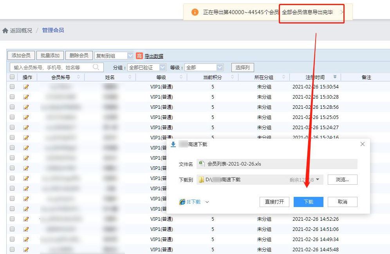Click the 添加会员 button
Image resolution: width=390 pixels, height=254 pixels.
(x=21, y=56)
